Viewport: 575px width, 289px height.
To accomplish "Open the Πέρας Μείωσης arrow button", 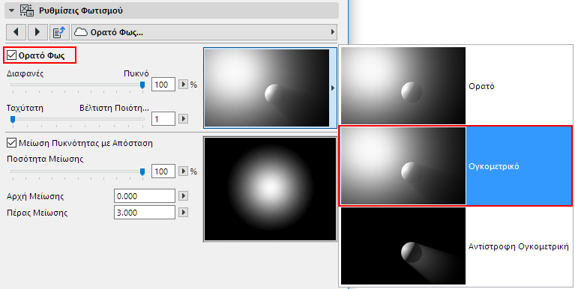I will tap(183, 213).
